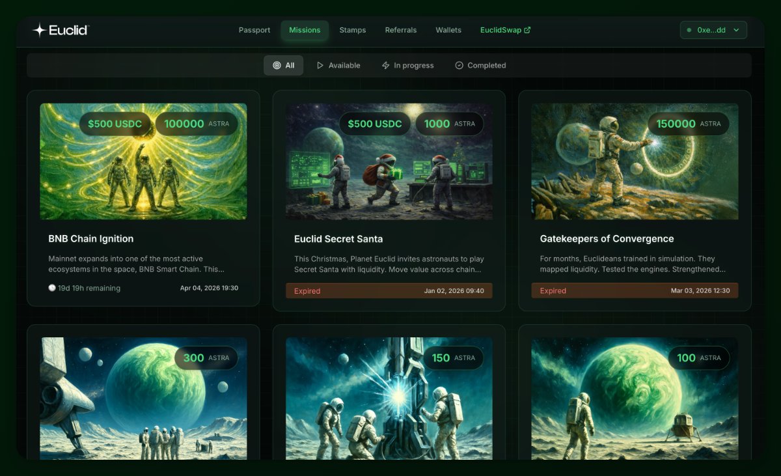Click the Euclid wordmark in the header
781x476 pixels.
click(x=69, y=30)
